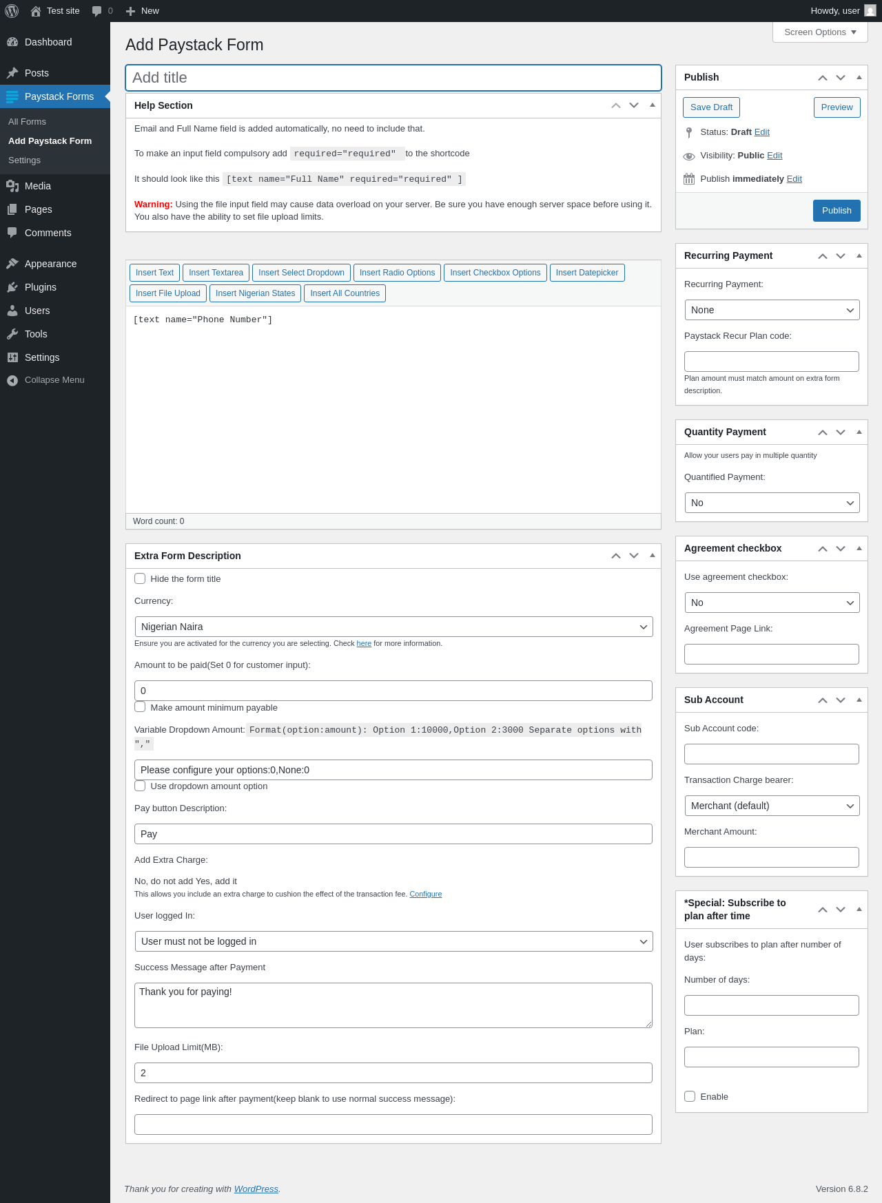This screenshot has height=1203, width=882.
Task: Click the Paystack Forms stacked-bars icon
Action: click(x=12, y=96)
